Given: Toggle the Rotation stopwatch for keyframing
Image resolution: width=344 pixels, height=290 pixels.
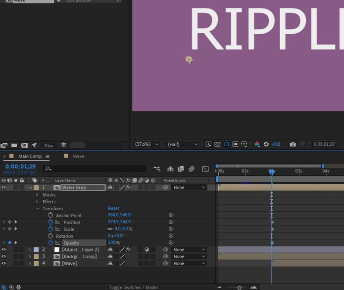Looking at the screenshot, I should [50, 236].
